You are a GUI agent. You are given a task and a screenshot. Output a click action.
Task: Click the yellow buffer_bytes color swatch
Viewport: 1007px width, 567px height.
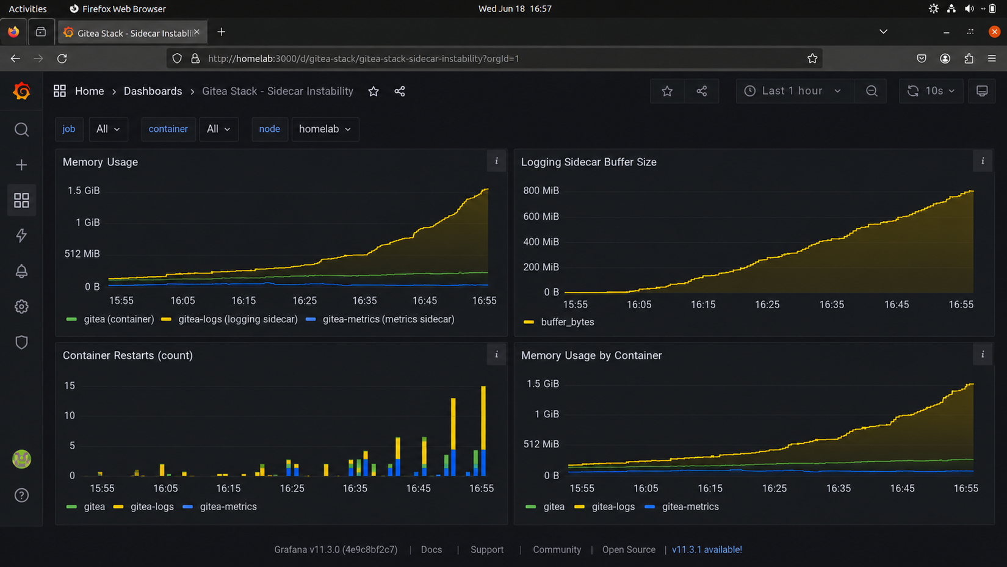point(529,322)
